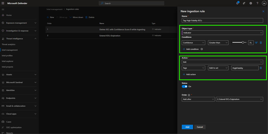This screenshot has width=268, height=134.
Task: Open the 2. Extend IOCs Expiration dropdown
Action: point(239,99)
